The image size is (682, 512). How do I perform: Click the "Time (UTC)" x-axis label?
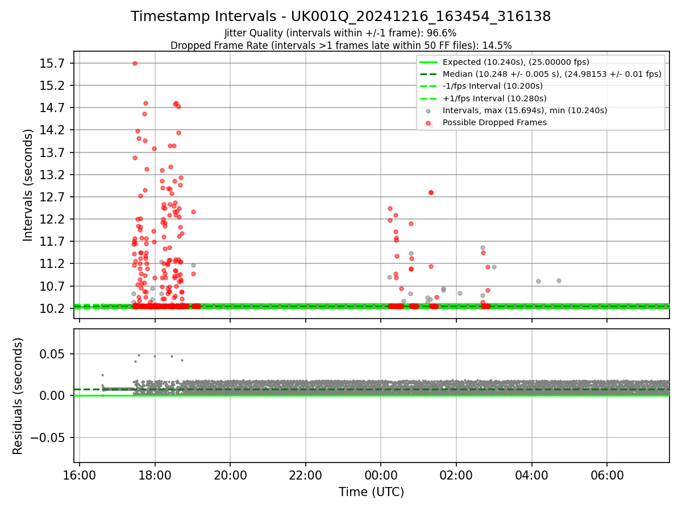click(371, 492)
